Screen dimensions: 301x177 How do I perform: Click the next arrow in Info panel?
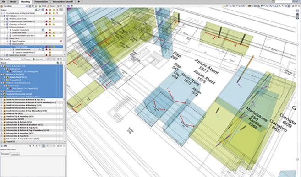37,146
